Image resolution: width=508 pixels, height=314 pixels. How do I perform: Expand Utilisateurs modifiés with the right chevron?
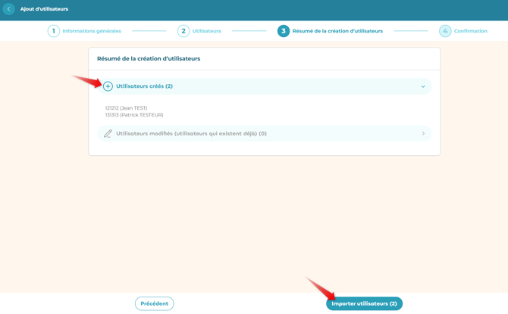tap(423, 134)
